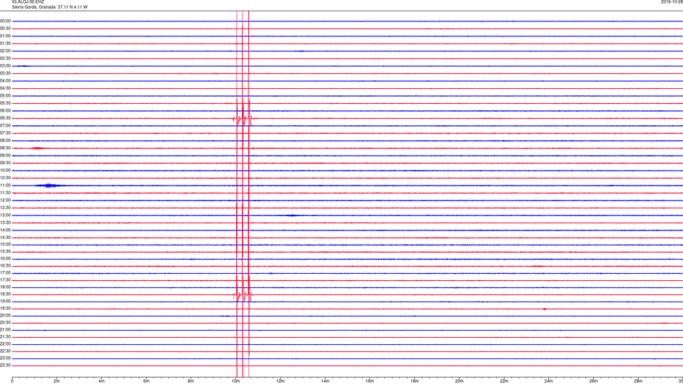The height and width of the screenshot is (384, 683).
Task: Select the 09:00 time label
Action: (5, 156)
